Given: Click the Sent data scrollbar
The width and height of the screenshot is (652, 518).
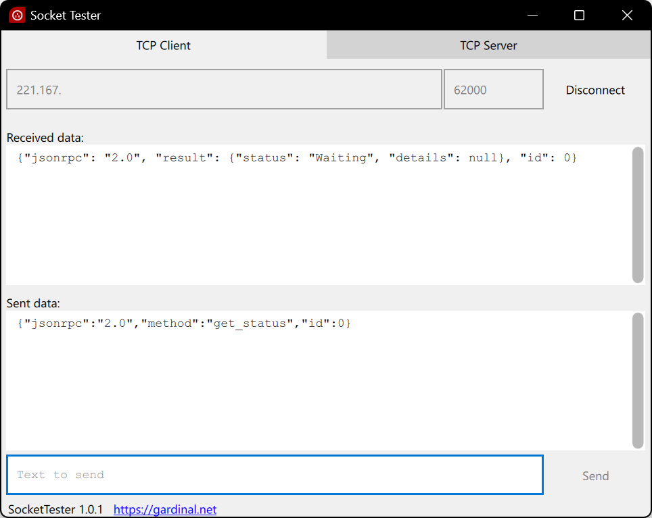Looking at the screenshot, I should [637, 380].
